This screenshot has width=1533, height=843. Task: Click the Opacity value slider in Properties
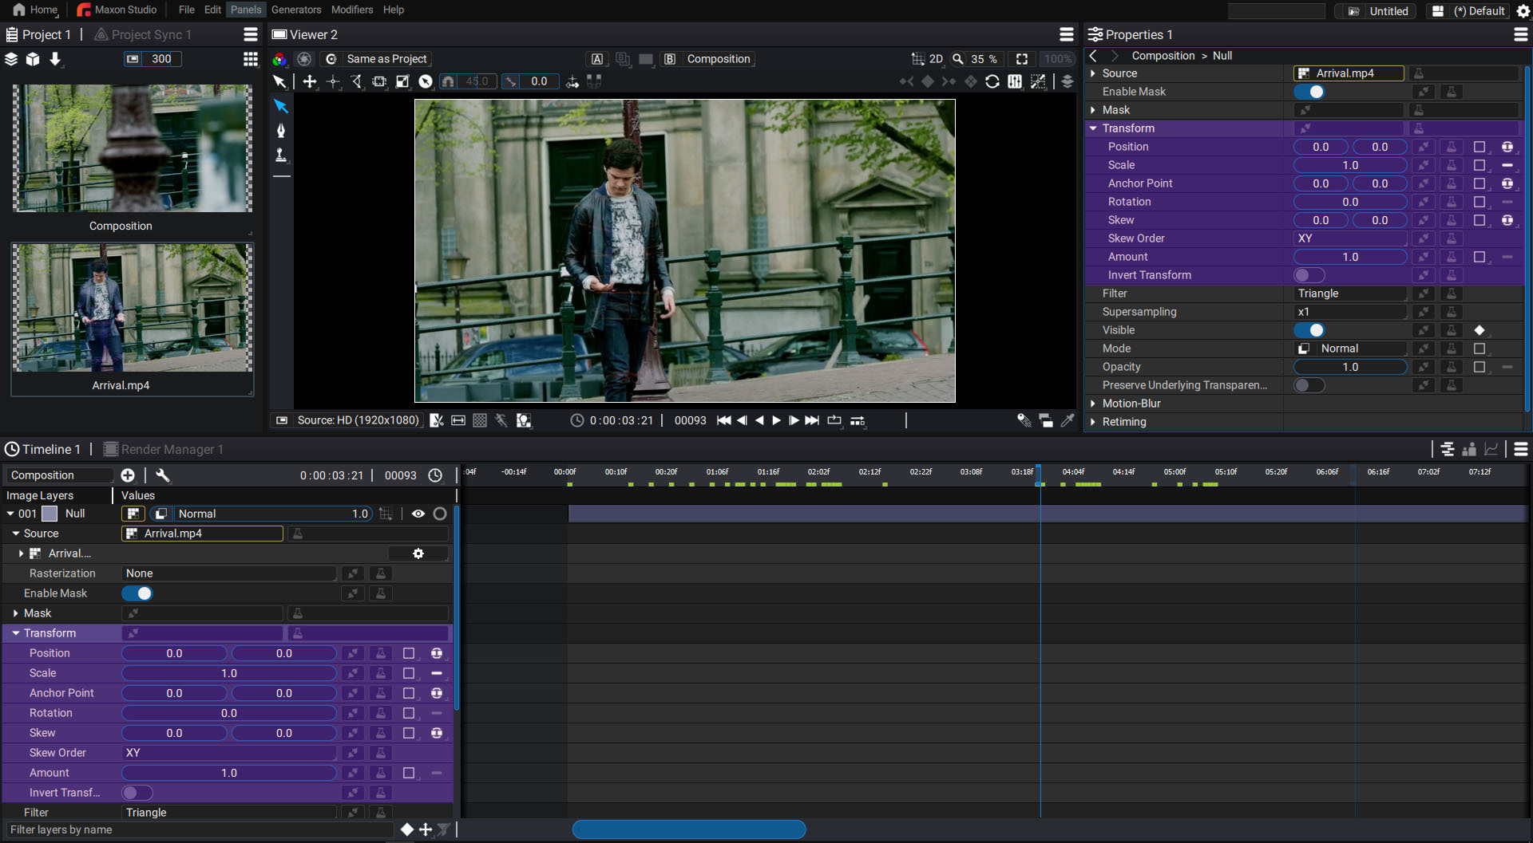pyautogui.click(x=1350, y=367)
